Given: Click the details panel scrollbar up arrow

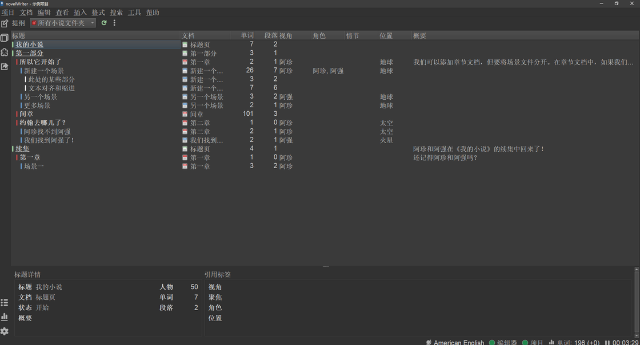Looking at the screenshot, I should coord(637,269).
